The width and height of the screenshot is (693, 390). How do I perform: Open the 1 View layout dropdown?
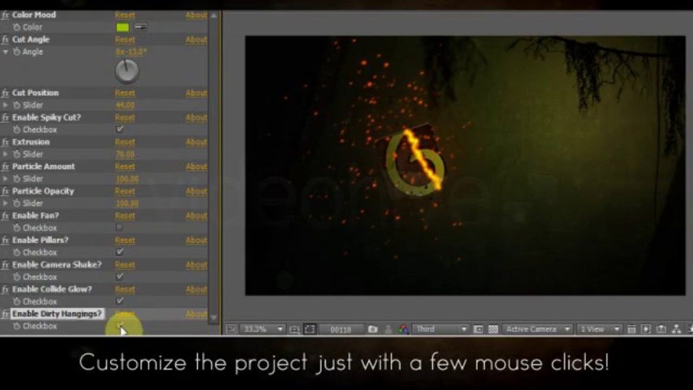599,329
